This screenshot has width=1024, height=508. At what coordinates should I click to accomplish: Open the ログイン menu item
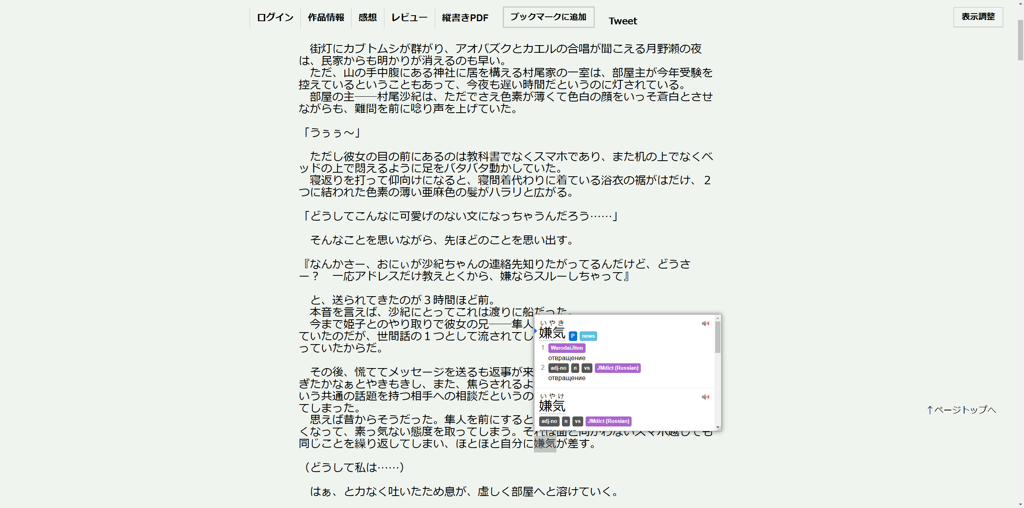pyautogui.click(x=275, y=18)
